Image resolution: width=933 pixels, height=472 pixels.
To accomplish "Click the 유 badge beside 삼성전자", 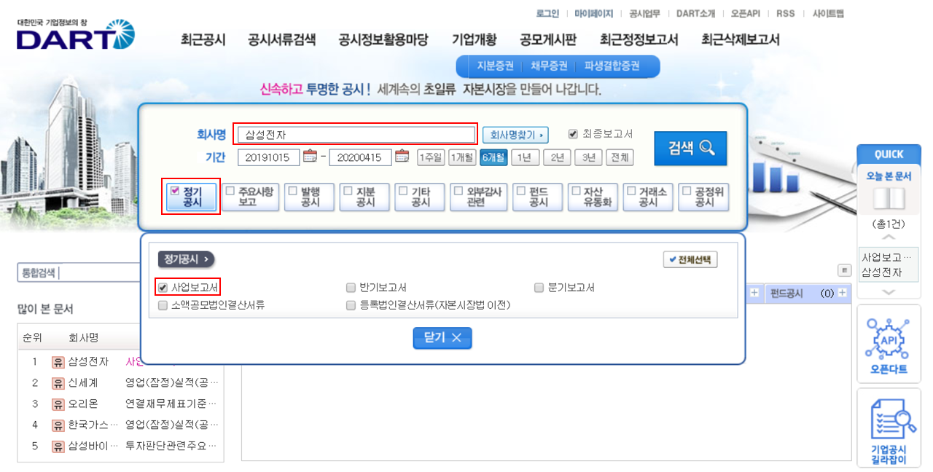I will (58, 361).
